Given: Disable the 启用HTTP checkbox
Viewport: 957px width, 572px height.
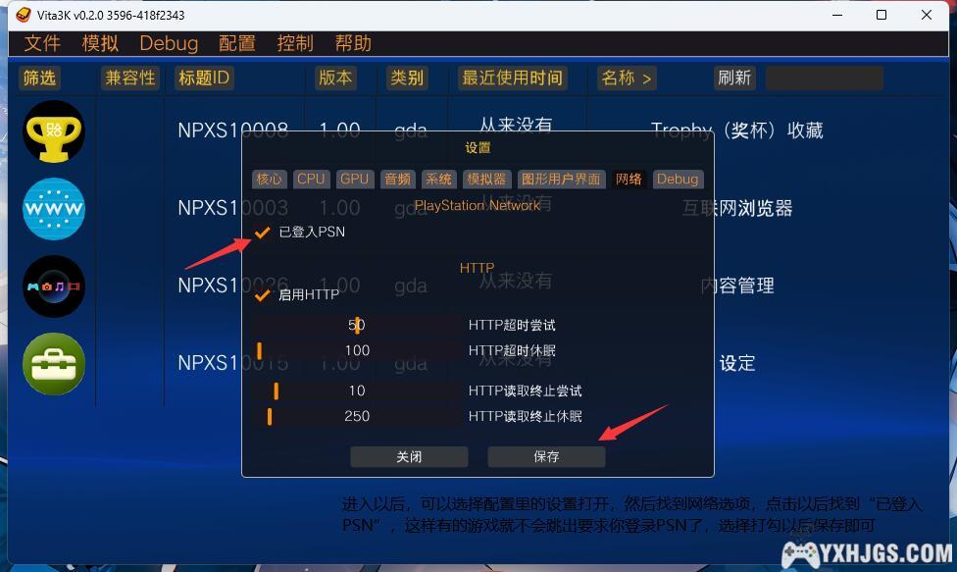Looking at the screenshot, I should pyautogui.click(x=262, y=294).
